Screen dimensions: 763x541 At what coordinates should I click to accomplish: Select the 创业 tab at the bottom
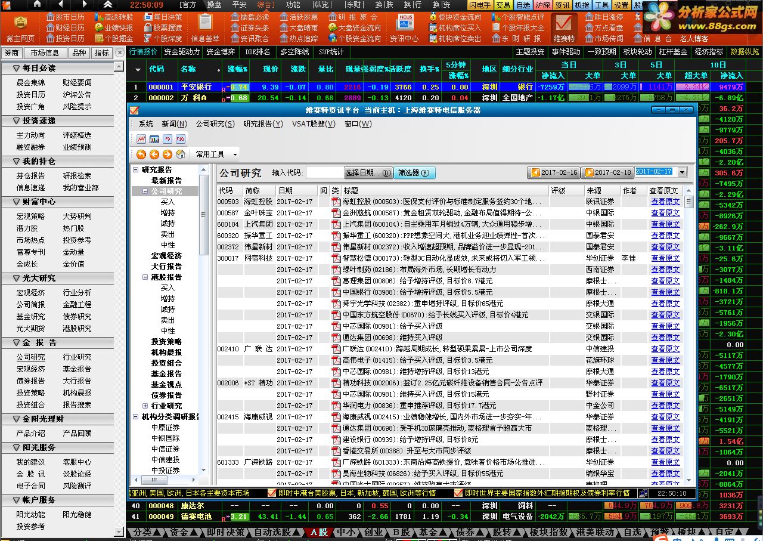coord(373,532)
